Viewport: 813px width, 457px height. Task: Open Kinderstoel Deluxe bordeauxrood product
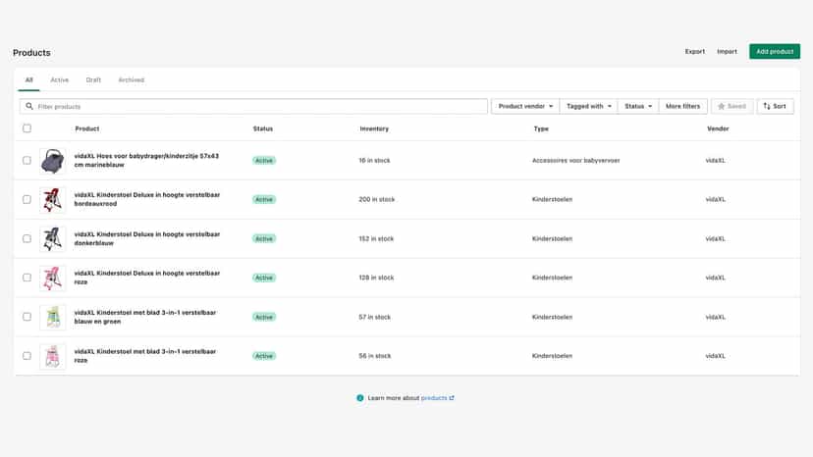tap(147, 199)
